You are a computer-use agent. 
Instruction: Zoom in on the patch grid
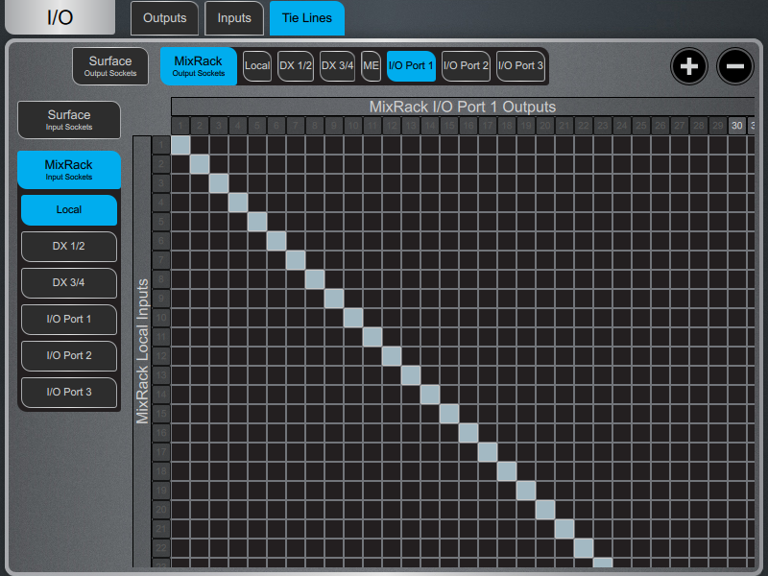689,66
